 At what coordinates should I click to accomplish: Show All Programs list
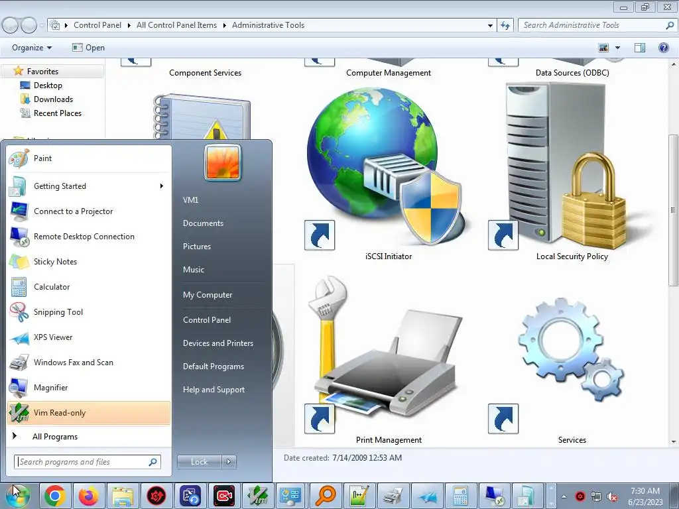[89, 437]
